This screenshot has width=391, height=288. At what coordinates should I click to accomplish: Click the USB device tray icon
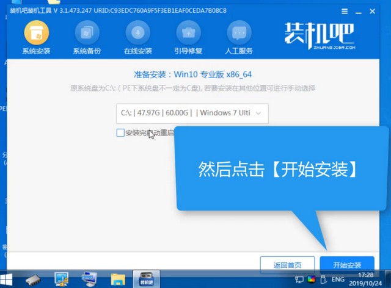tap(323, 279)
